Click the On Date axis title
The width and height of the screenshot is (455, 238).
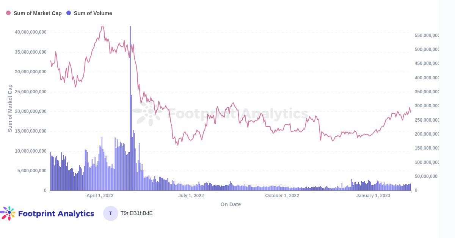(231, 204)
